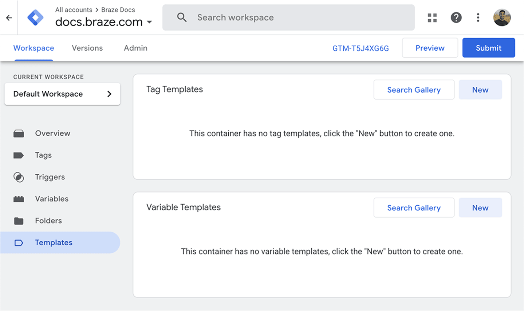The image size is (524, 311).
Task: Click the back arrow icon
Action: tap(8, 17)
